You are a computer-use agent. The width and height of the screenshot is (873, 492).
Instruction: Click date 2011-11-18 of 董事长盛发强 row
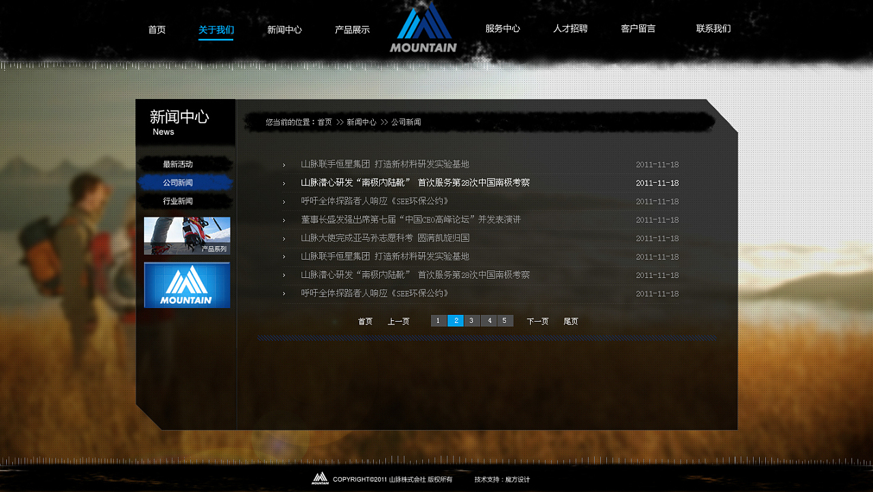click(657, 220)
